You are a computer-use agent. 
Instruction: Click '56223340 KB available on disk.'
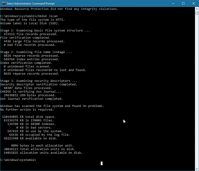point(31,138)
